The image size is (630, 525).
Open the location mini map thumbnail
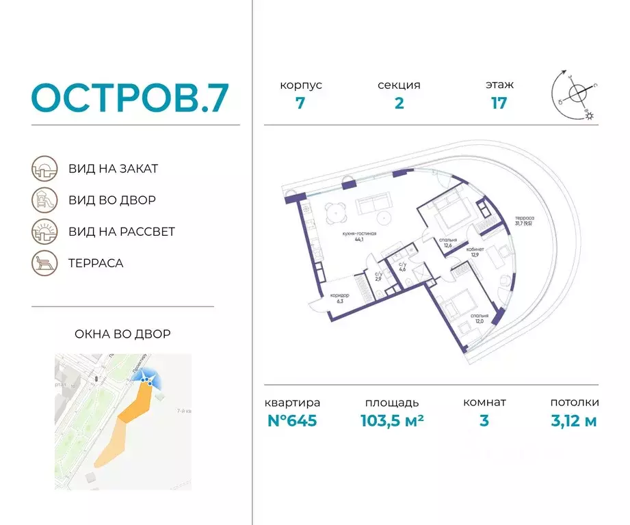[123, 422]
